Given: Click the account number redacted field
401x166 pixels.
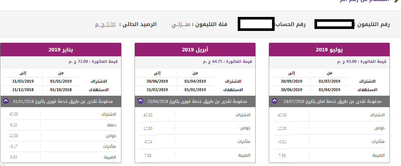Looking at the screenshot, I should (256, 24).
